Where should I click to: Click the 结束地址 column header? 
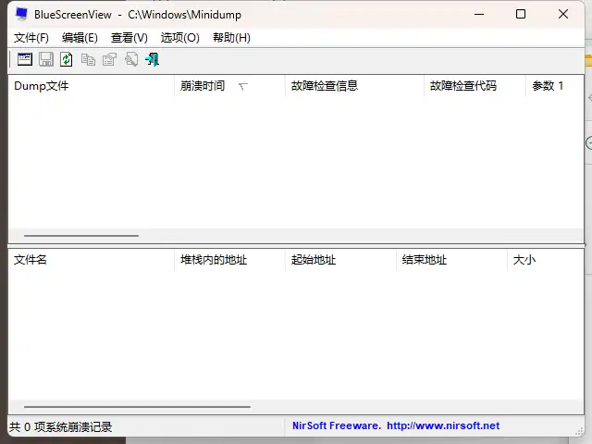point(451,260)
